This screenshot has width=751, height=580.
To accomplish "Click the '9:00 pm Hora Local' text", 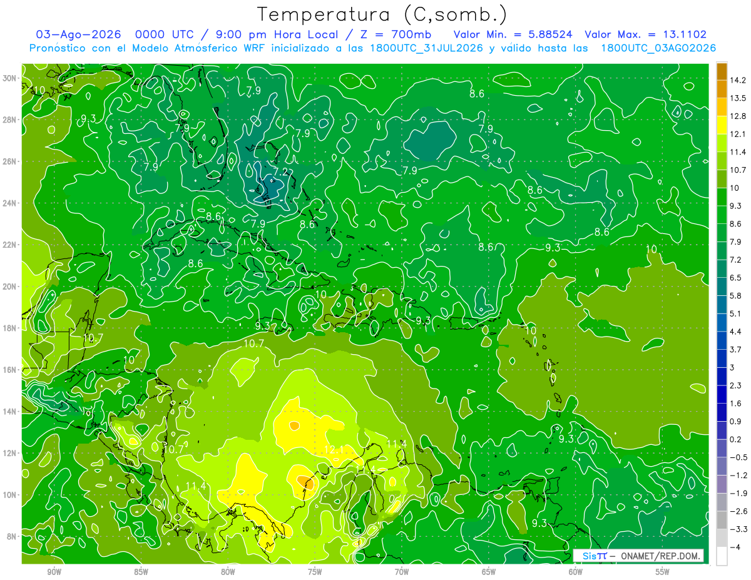I will click(x=276, y=34).
